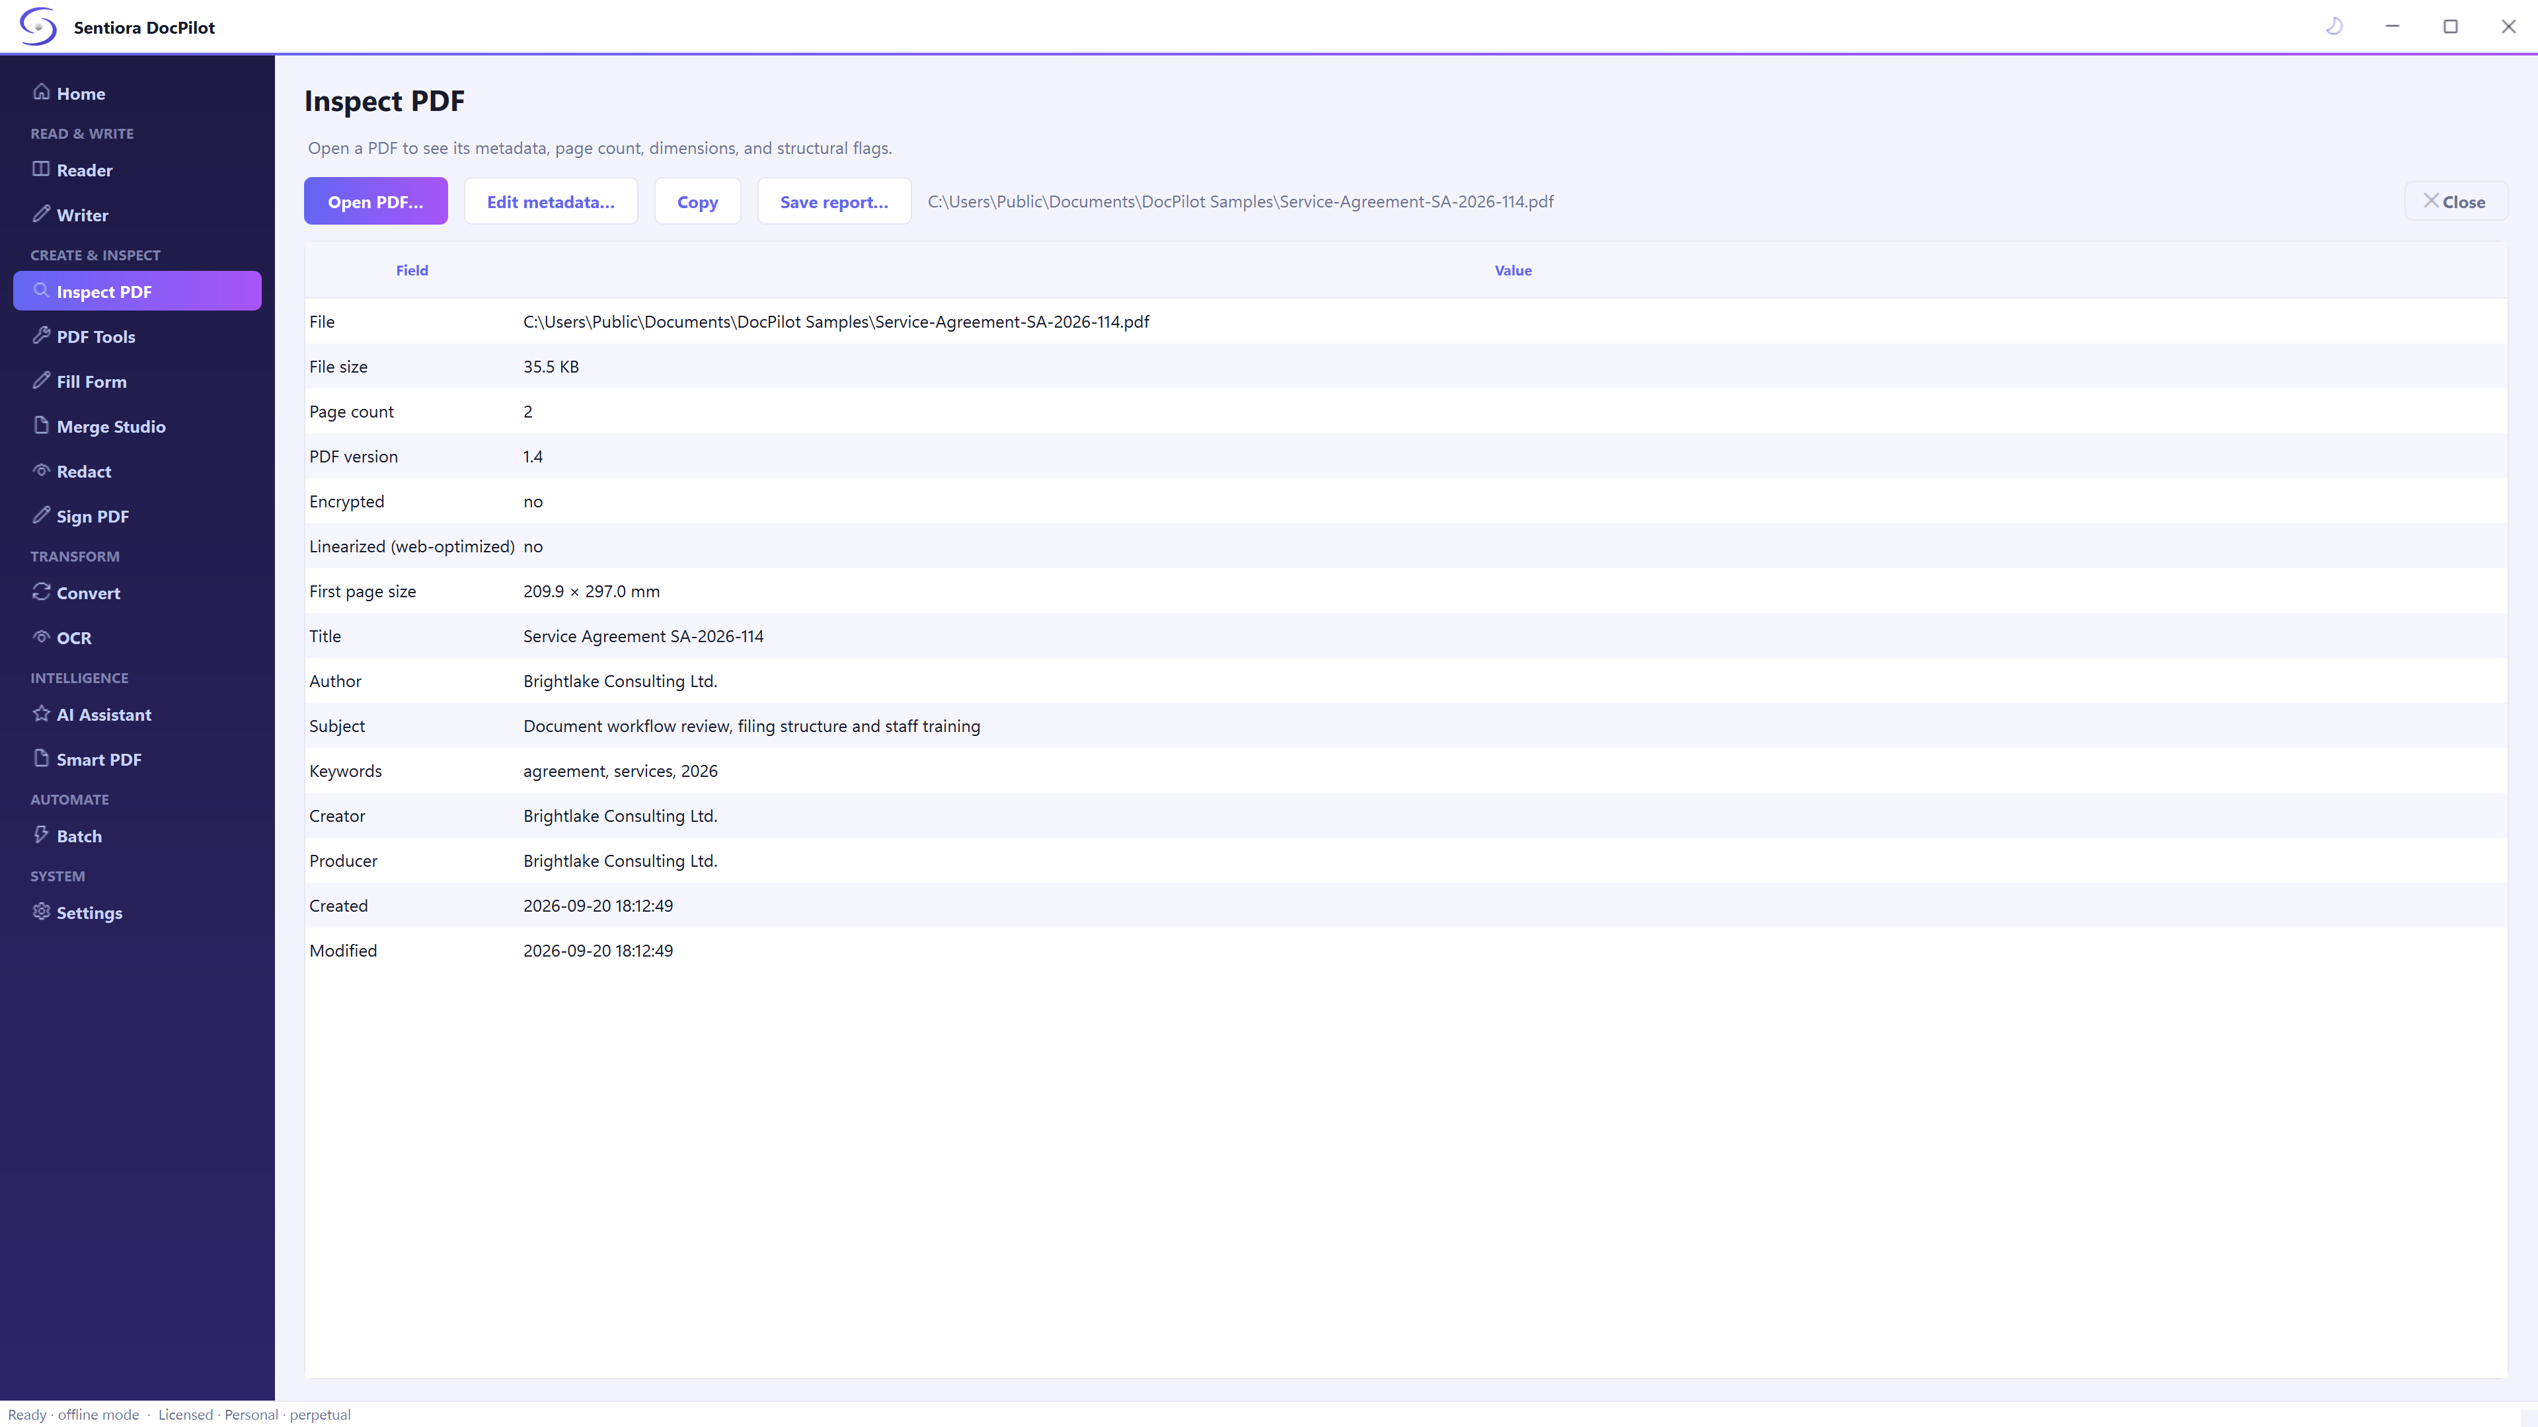Click the Inspect PDF magnifier icon
Viewport: 2538px width, 1427px height.
42,291
